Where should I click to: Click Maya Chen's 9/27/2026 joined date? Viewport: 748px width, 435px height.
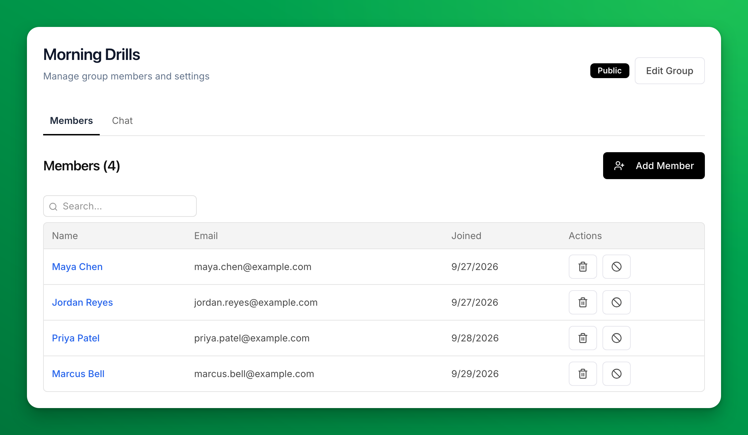click(475, 267)
